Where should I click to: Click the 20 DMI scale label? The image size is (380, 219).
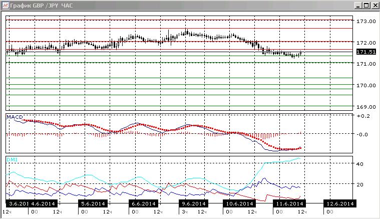(360, 184)
